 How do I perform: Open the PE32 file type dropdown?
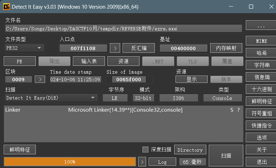click(24, 48)
